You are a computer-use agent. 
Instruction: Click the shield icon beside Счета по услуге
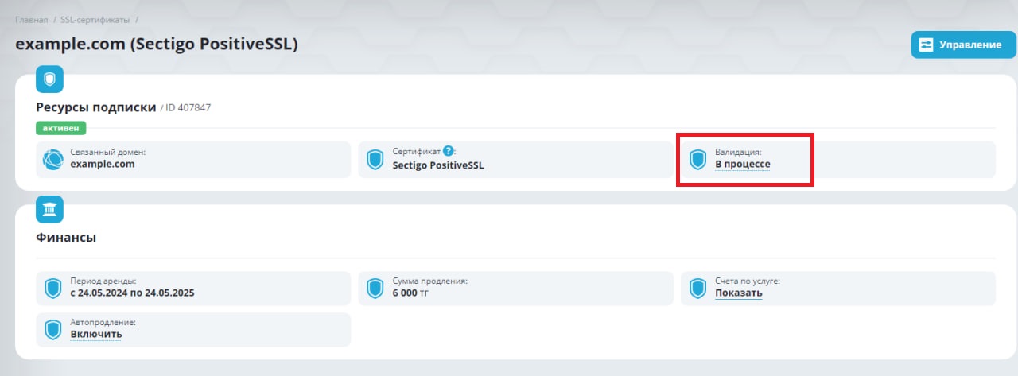(697, 289)
